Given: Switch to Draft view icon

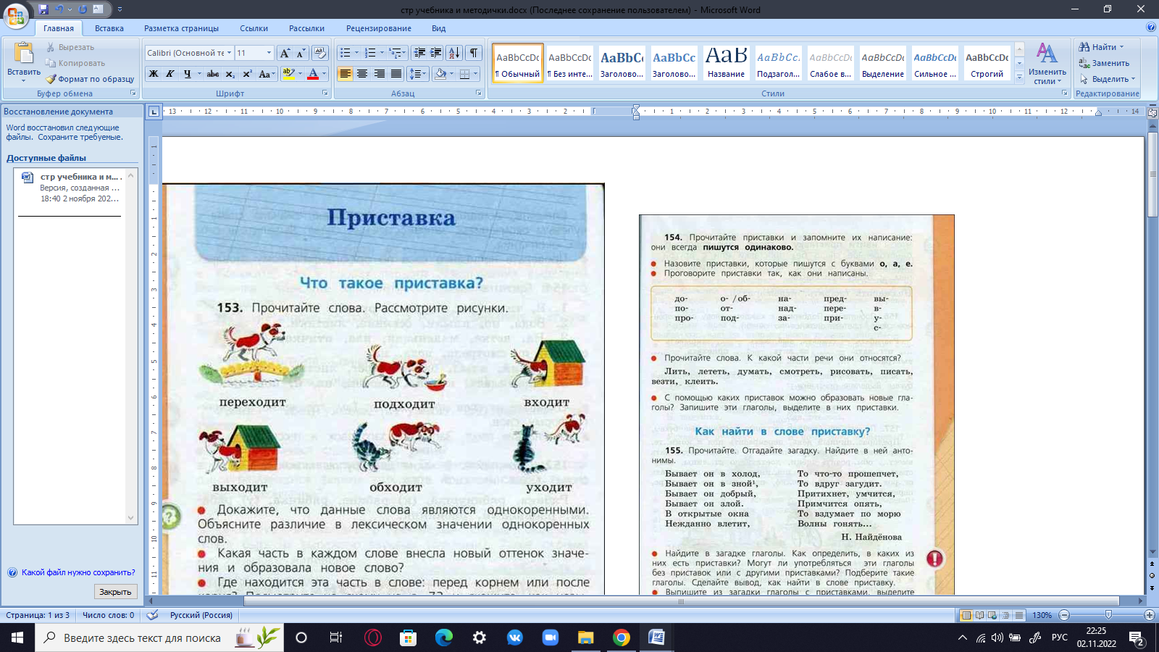Looking at the screenshot, I should click(x=1018, y=615).
